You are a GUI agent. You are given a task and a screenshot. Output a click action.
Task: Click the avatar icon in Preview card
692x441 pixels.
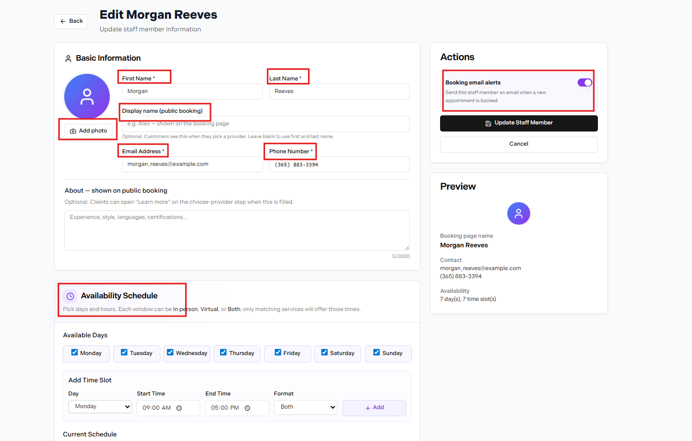[x=518, y=213]
